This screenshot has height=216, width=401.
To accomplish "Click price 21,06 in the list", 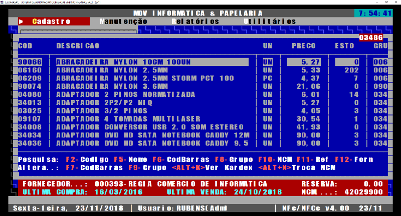I will click(308, 86).
